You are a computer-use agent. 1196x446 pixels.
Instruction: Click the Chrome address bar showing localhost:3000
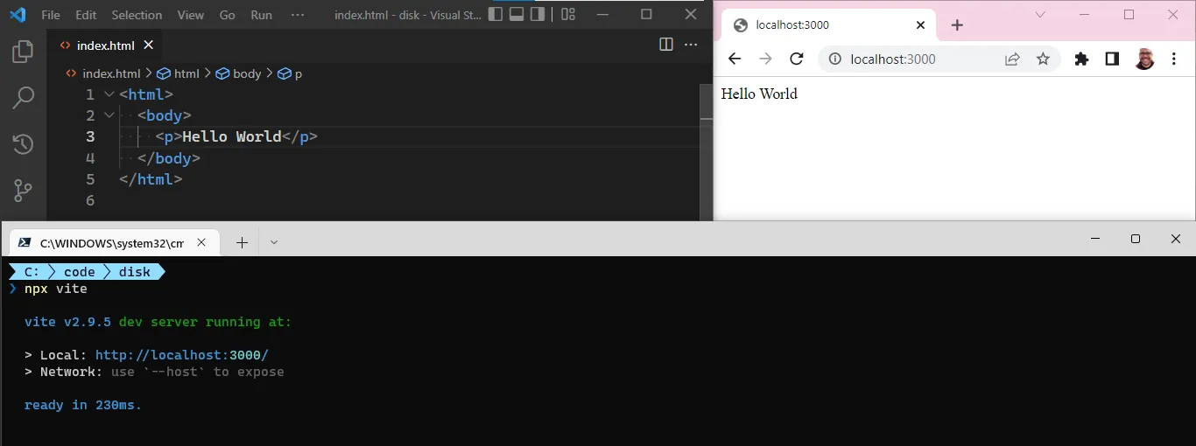point(911,59)
